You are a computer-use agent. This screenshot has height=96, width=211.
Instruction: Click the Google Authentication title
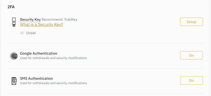[x=38, y=53]
